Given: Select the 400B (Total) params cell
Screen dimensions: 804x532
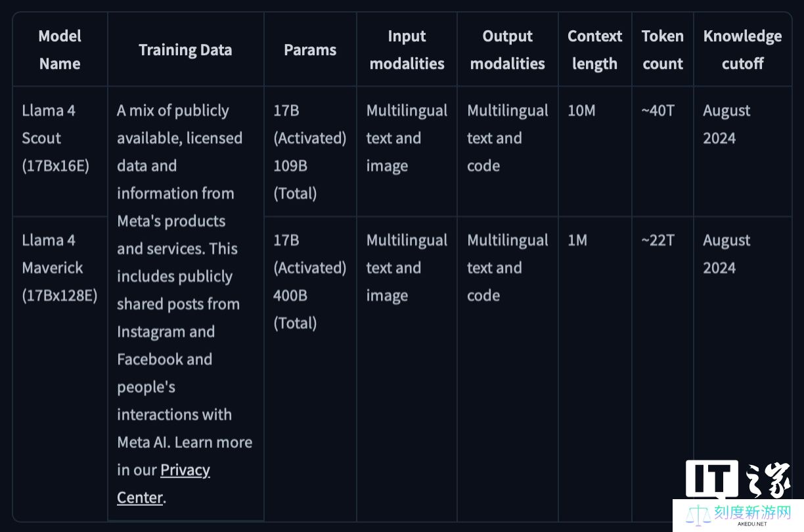Looking at the screenshot, I should [295, 309].
